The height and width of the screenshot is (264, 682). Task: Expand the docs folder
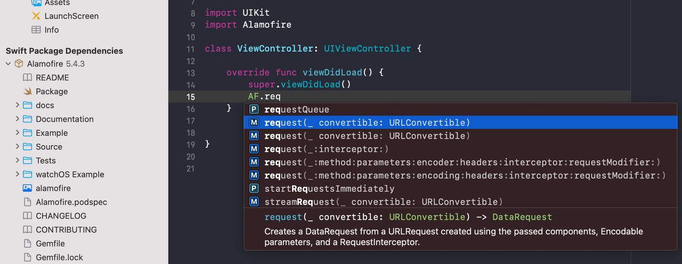(x=18, y=106)
